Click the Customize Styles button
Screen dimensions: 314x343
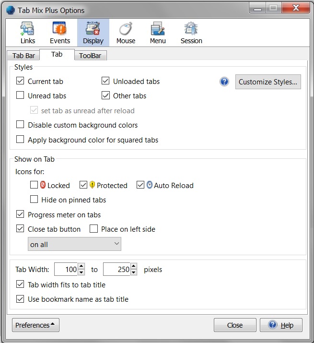(x=268, y=82)
